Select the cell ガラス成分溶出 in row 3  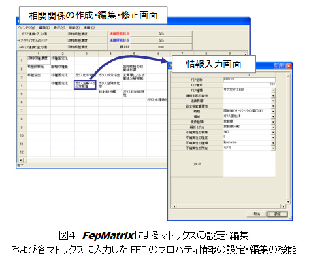[110, 77]
